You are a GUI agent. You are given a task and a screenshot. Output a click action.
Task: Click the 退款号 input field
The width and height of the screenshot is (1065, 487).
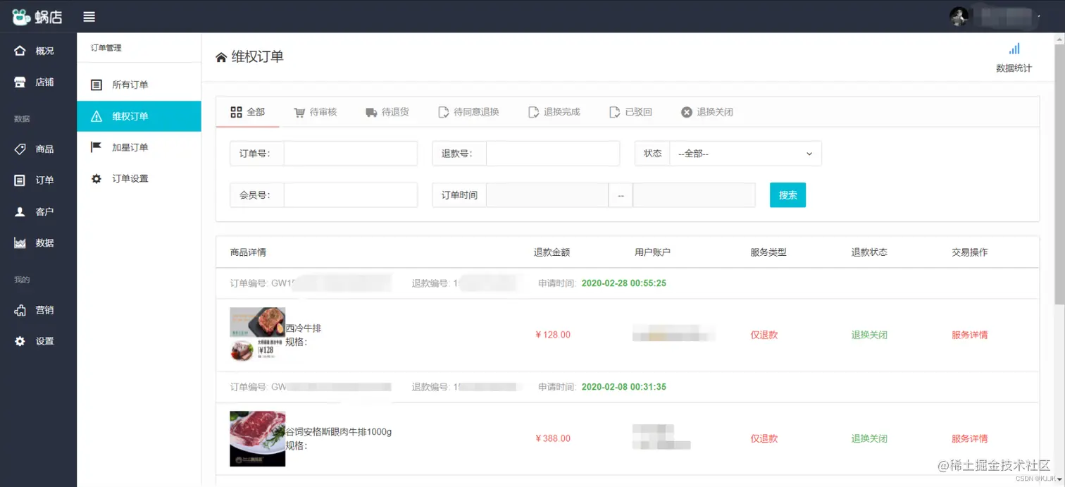553,153
